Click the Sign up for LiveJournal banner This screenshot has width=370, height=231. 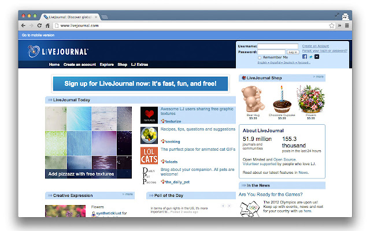pos(140,84)
